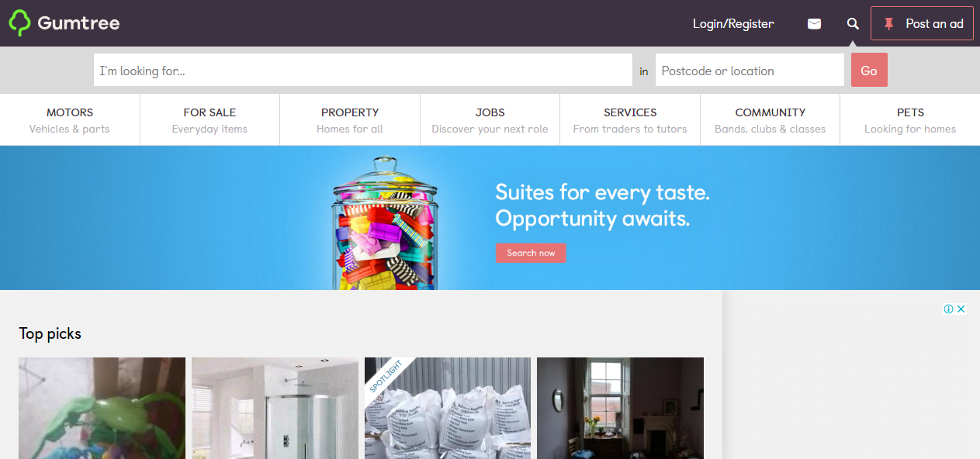Click the Search now banner button
This screenshot has height=459, width=980.
point(531,253)
